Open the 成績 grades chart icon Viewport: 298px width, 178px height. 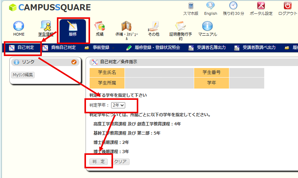(100, 26)
